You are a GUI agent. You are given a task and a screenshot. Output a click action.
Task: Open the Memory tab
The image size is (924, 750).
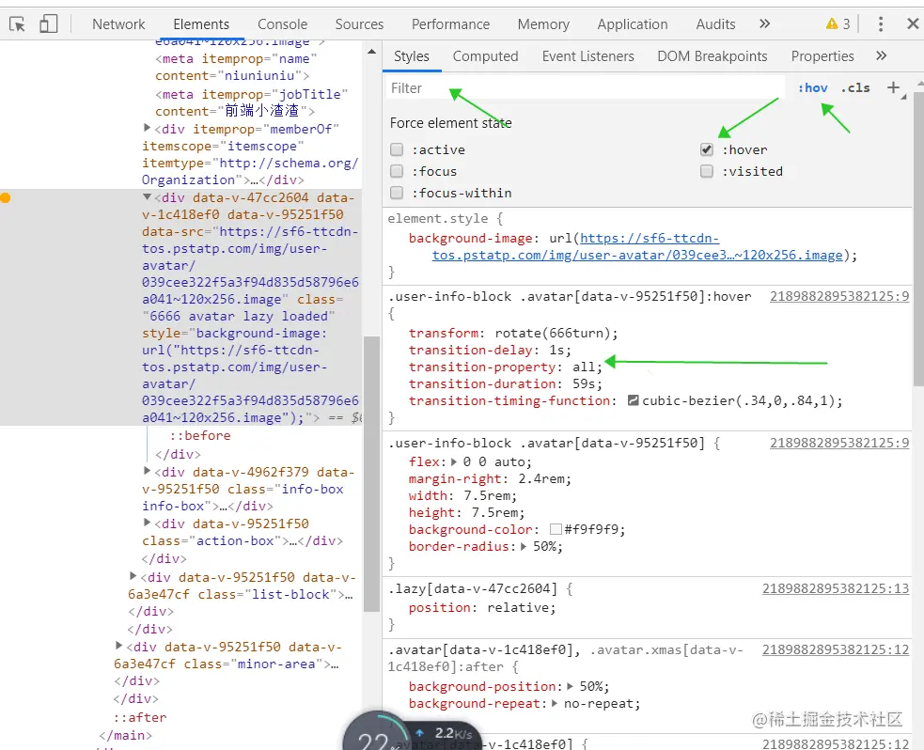tap(543, 24)
